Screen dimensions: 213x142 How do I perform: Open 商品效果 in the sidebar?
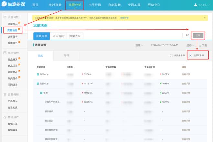[x=13, y=66]
